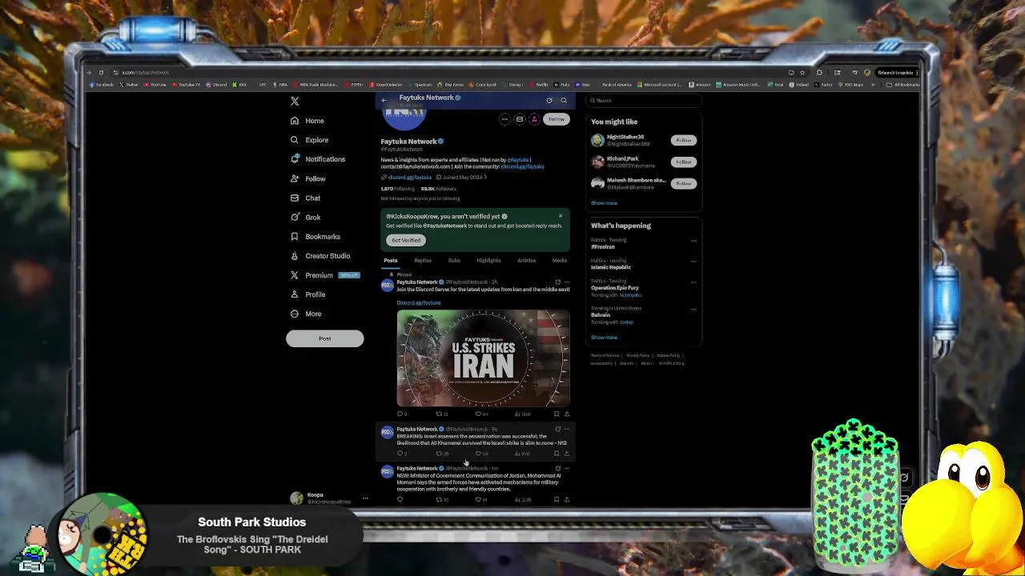Repost the pinned Discord post
The height and width of the screenshot is (576, 1025).
(439, 414)
